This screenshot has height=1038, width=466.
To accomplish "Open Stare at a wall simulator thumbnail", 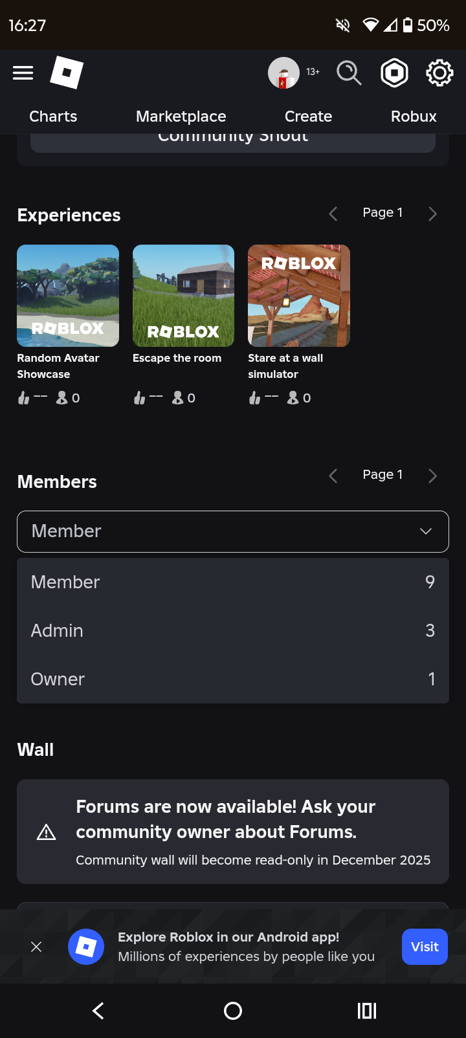I will click(299, 296).
